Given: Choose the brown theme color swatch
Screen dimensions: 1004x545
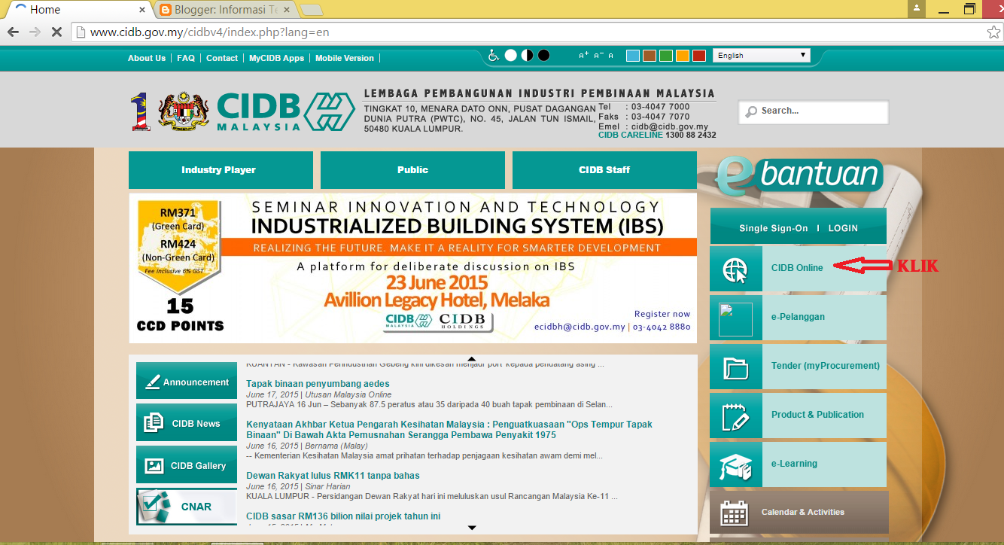Looking at the screenshot, I should pos(650,55).
